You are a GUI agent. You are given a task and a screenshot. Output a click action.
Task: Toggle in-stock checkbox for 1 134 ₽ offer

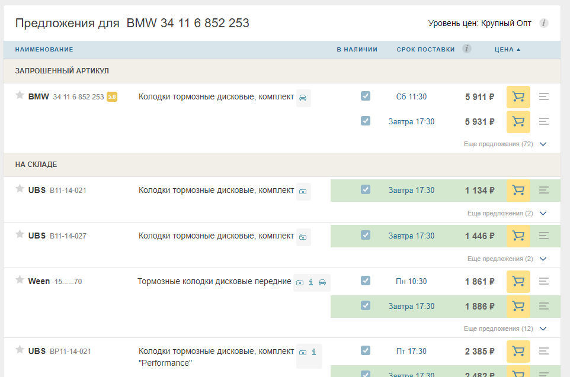[366, 189]
